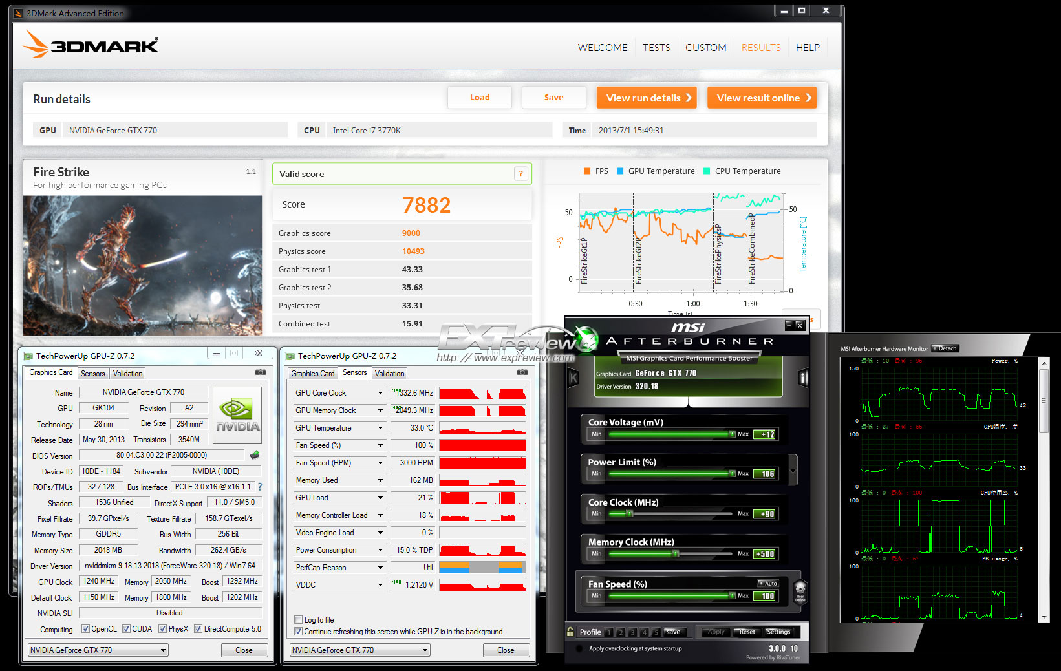The height and width of the screenshot is (671, 1061).
Task: Select Afterburner profile slot 1
Action: (609, 632)
